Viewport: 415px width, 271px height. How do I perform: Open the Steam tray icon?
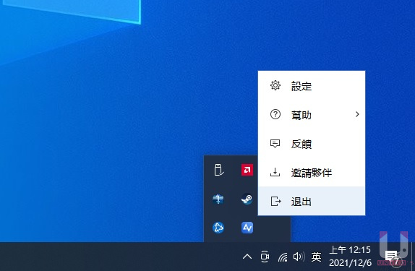point(247,199)
